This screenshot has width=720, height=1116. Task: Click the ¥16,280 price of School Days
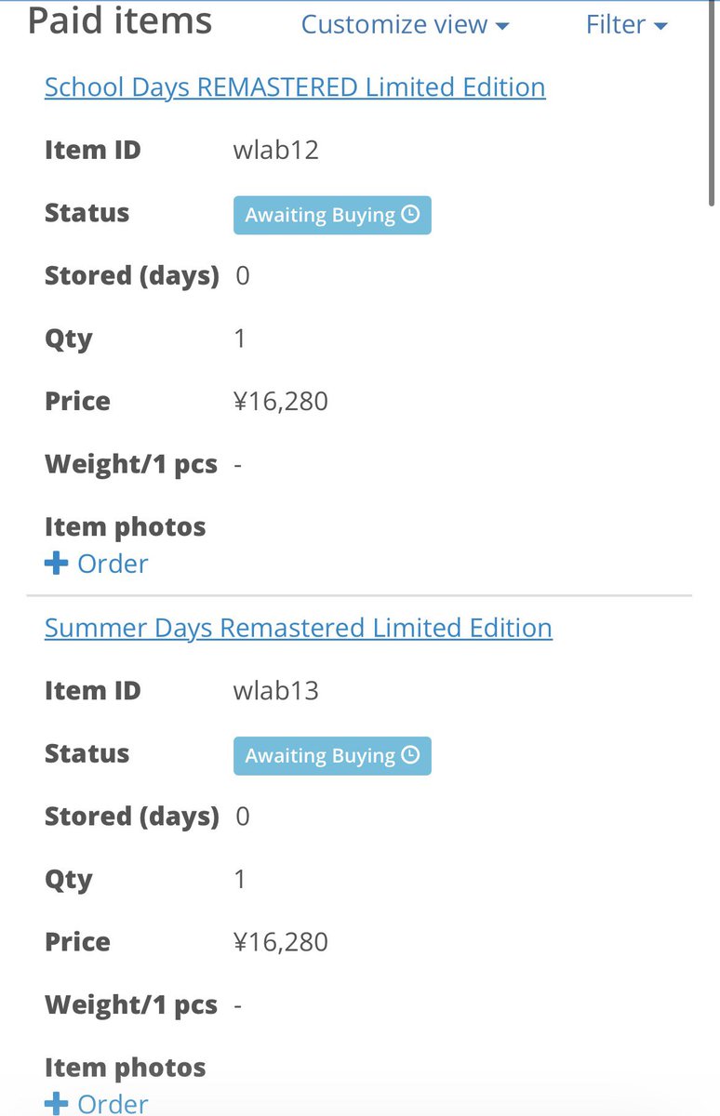(x=281, y=401)
